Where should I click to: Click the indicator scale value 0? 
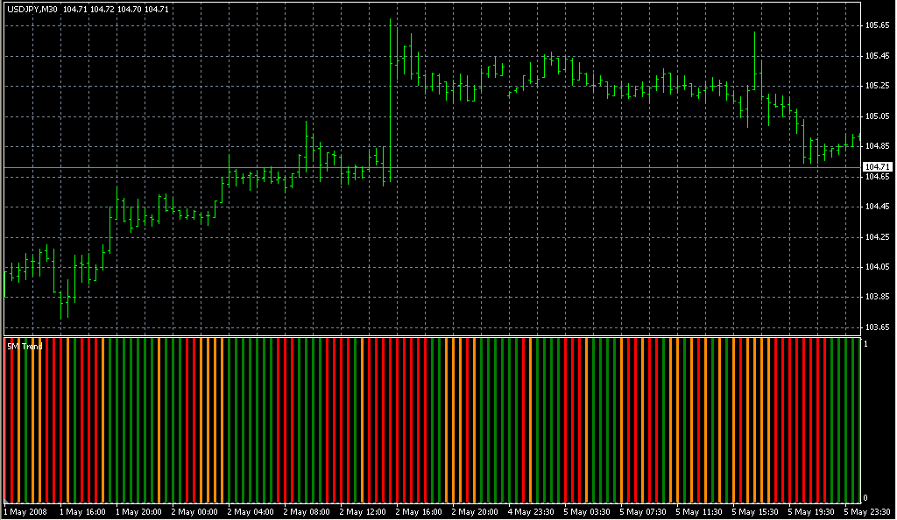tap(866, 498)
